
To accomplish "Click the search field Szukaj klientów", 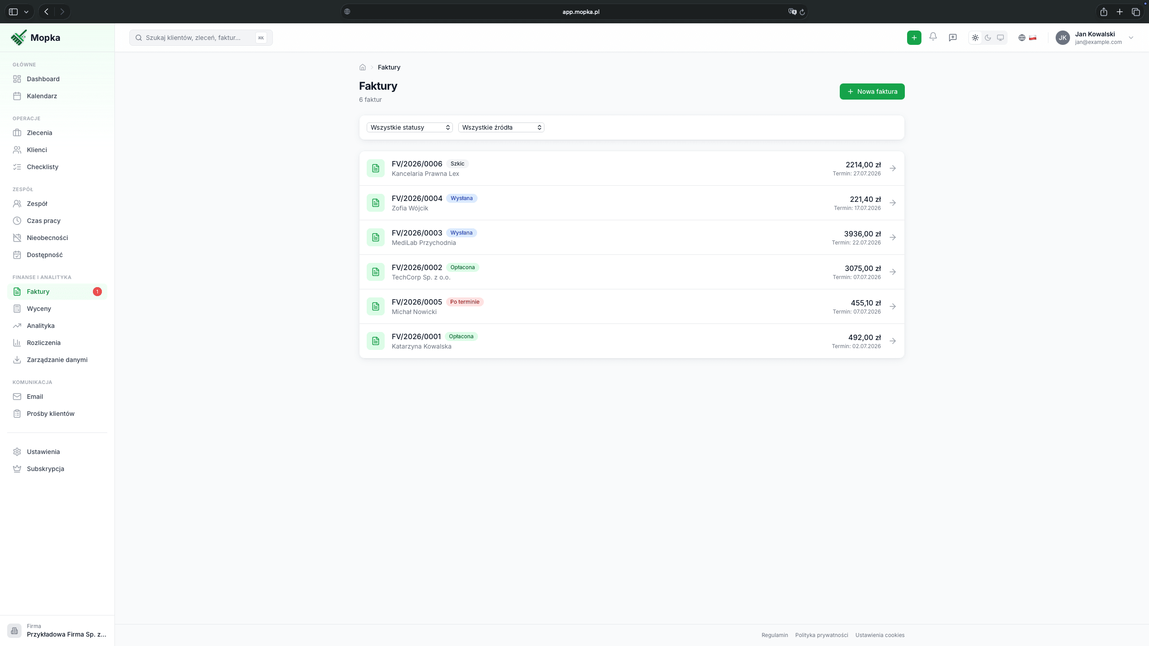I will [x=201, y=38].
